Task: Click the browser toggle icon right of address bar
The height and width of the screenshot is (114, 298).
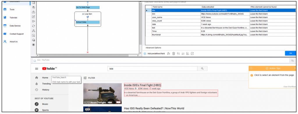Action: [292, 60]
